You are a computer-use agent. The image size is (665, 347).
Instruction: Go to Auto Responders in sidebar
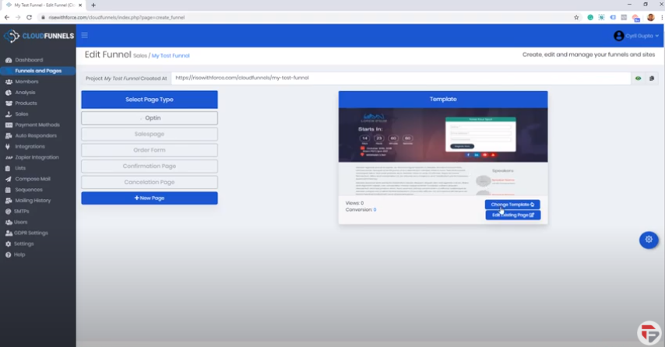[36, 135]
